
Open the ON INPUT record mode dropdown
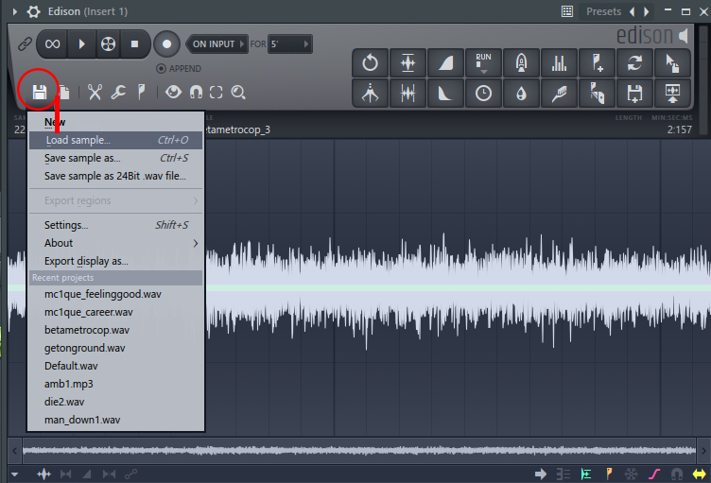(217, 44)
